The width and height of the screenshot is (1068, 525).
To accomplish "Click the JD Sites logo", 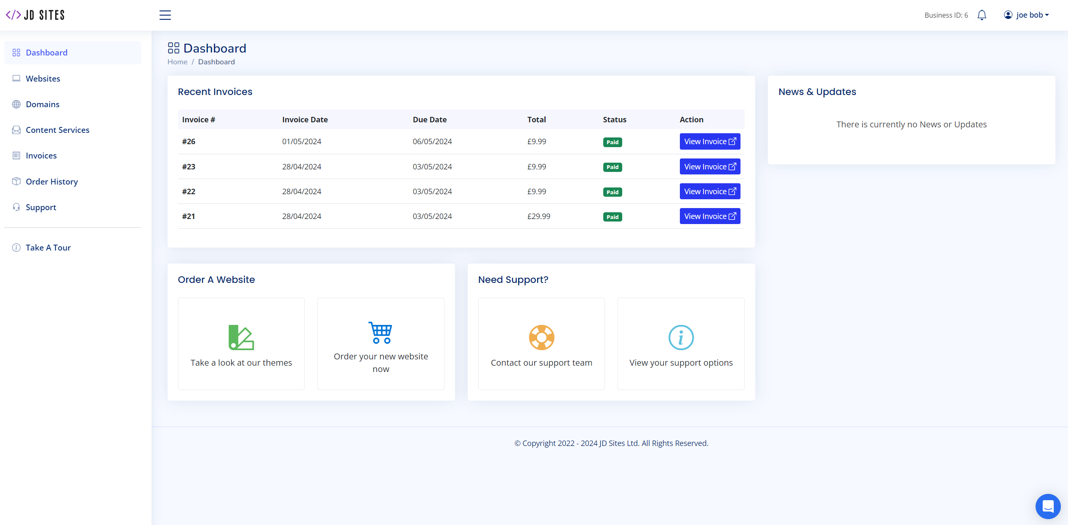I will tap(35, 15).
